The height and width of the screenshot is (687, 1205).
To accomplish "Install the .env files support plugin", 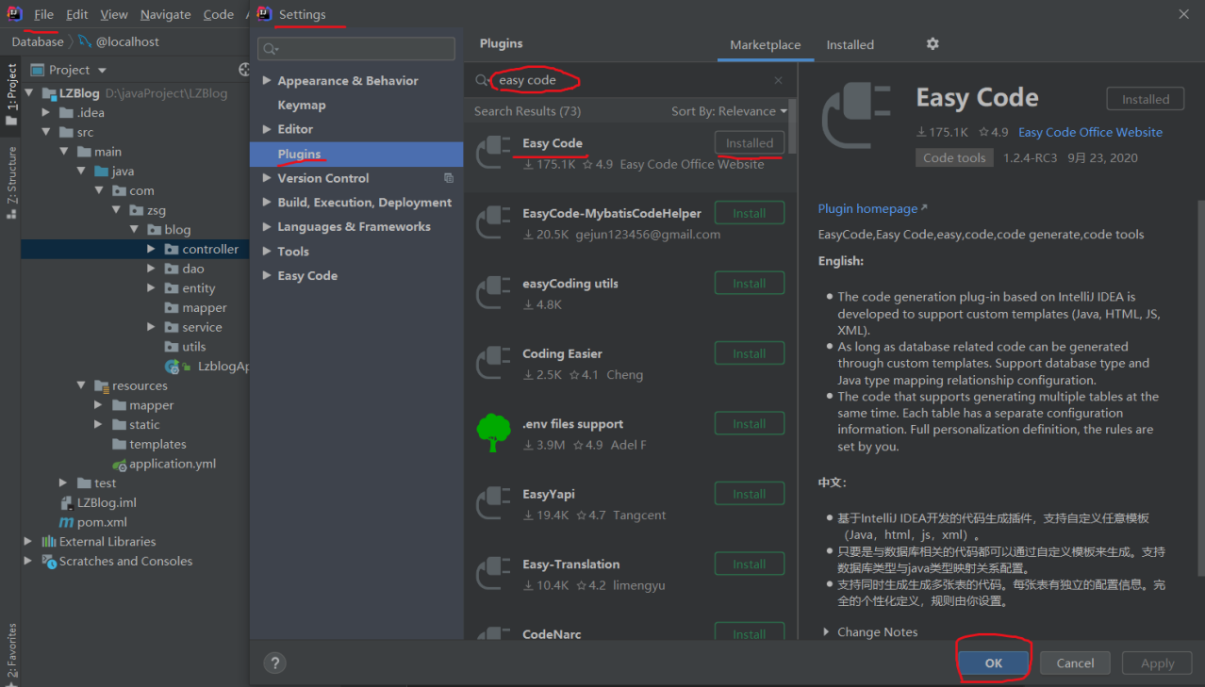I will click(x=749, y=424).
